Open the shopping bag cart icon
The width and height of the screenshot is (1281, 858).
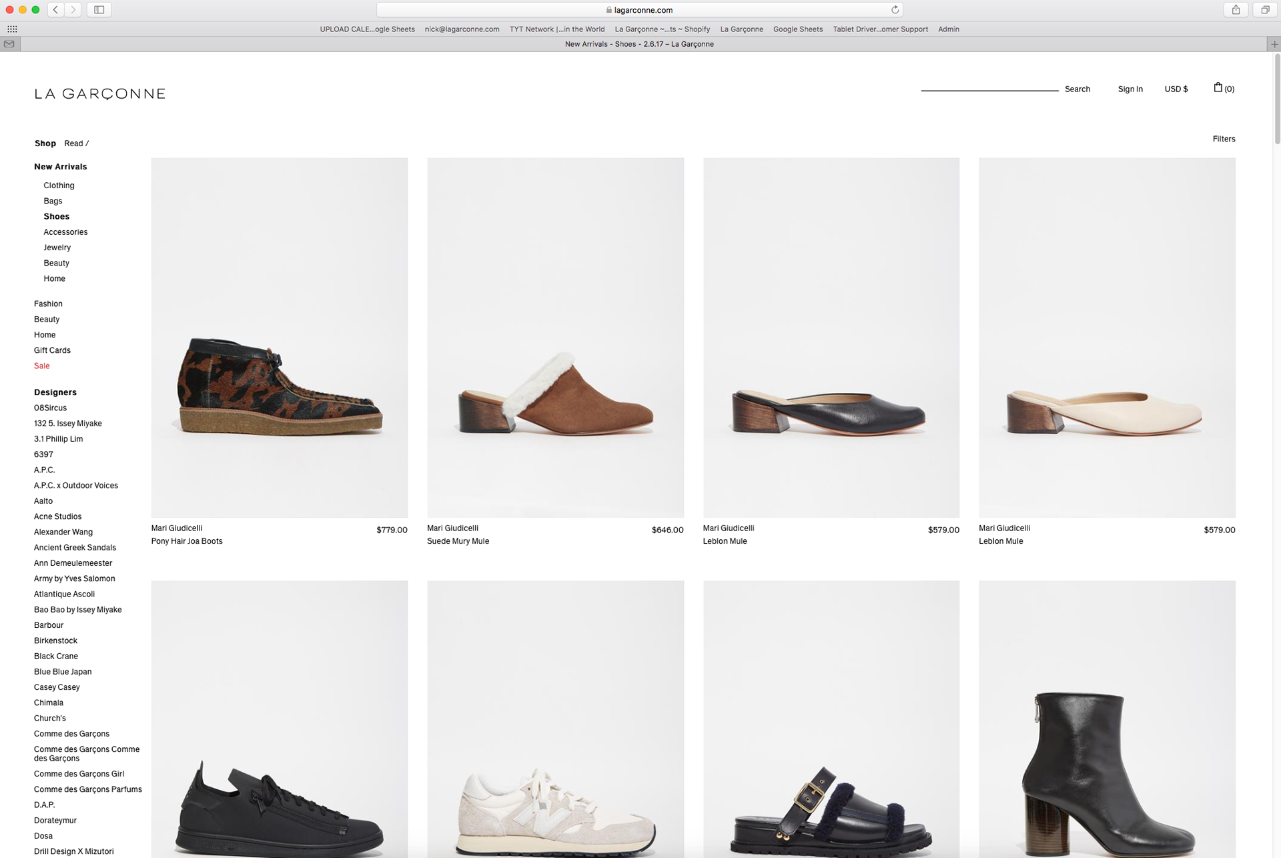(x=1218, y=87)
